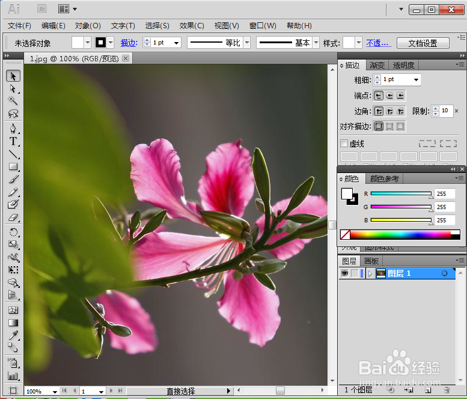Select the Blob Brush tool
This screenshot has height=399, width=467.
click(x=13, y=204)
